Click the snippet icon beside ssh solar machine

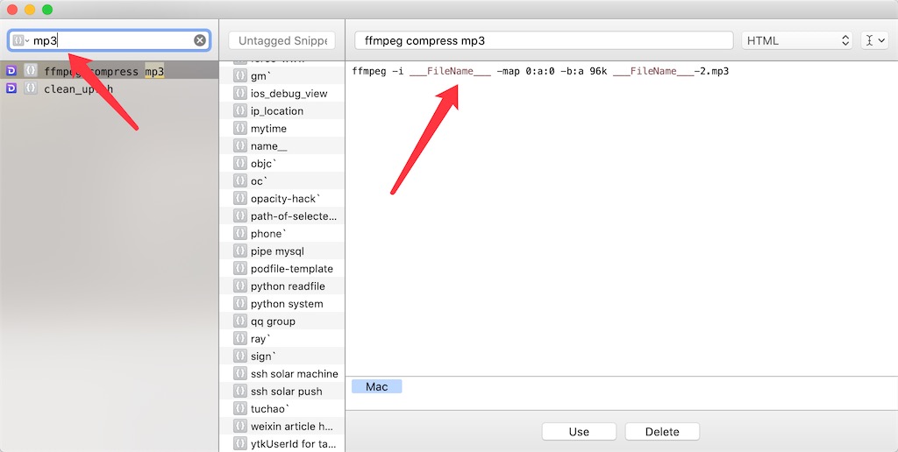point(239,374)
